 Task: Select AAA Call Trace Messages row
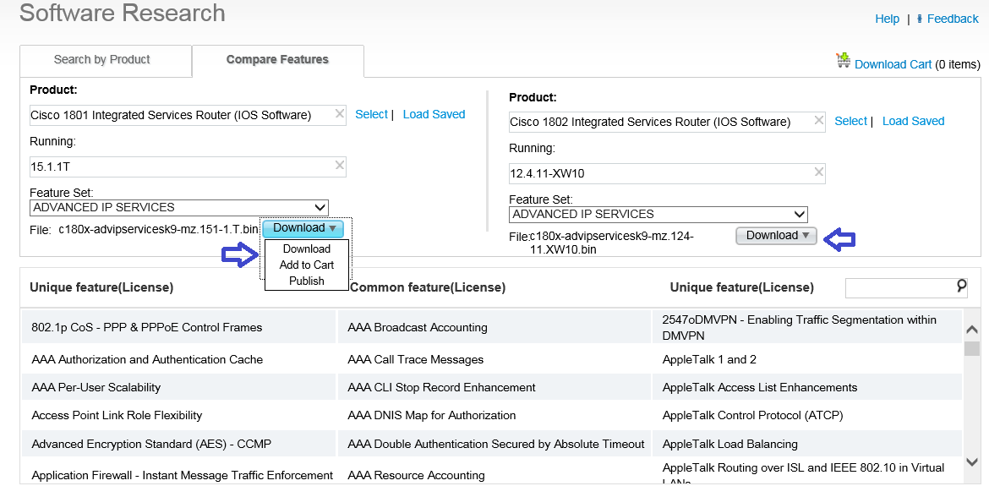click(494, 359)
